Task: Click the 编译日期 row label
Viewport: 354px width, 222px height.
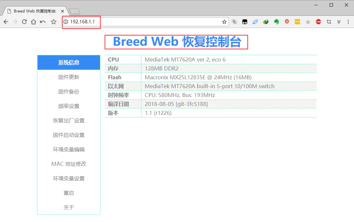Action: point(118,104)
